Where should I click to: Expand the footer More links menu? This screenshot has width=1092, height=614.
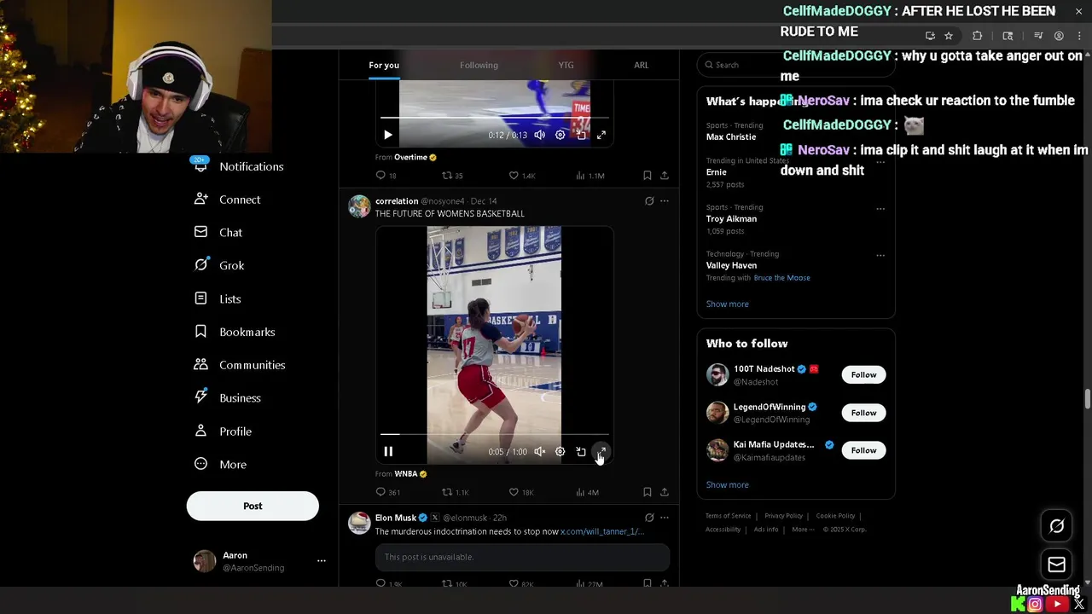click(x=803, y=529)
